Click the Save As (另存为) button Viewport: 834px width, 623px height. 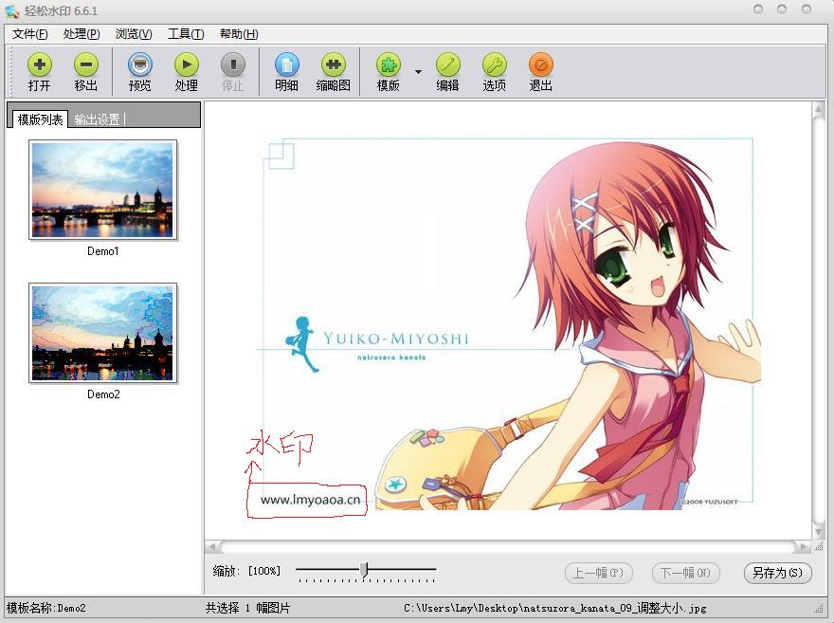click(x=777, y=573)
